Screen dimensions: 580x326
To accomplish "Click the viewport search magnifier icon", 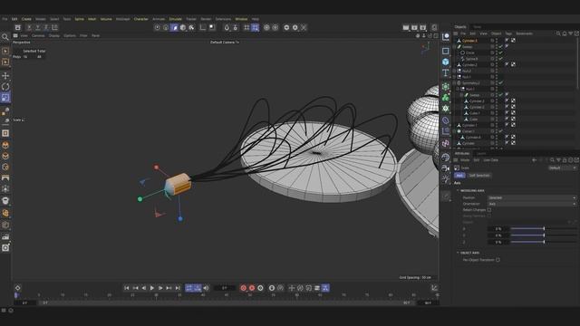I will 5,36.
